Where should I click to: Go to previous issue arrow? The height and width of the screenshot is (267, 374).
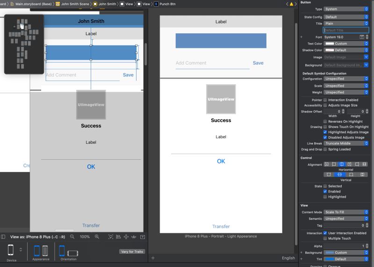(x=287, y=4)
